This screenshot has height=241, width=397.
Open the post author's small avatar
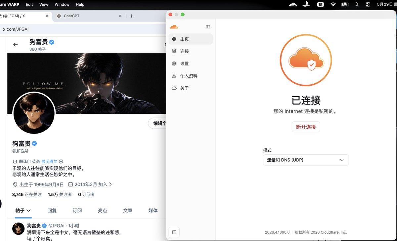(x=18, y=229)
